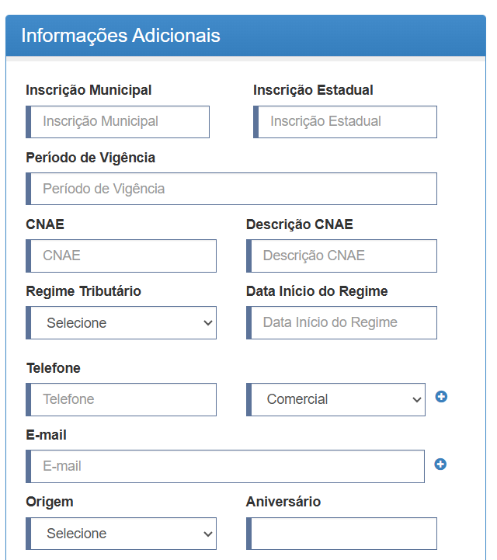This screenshot has height=560, width=497.
Task: Click the Regime Tributário label
Action: pyautogui.click(x=84, y=291)
